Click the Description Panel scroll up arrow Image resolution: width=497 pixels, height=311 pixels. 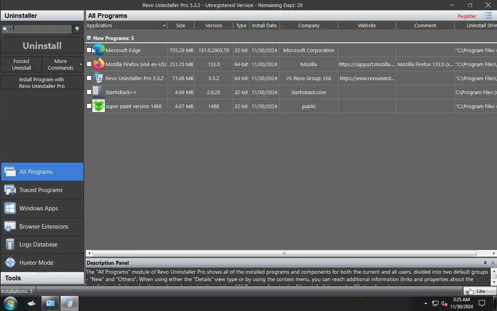tap(494, 271)
